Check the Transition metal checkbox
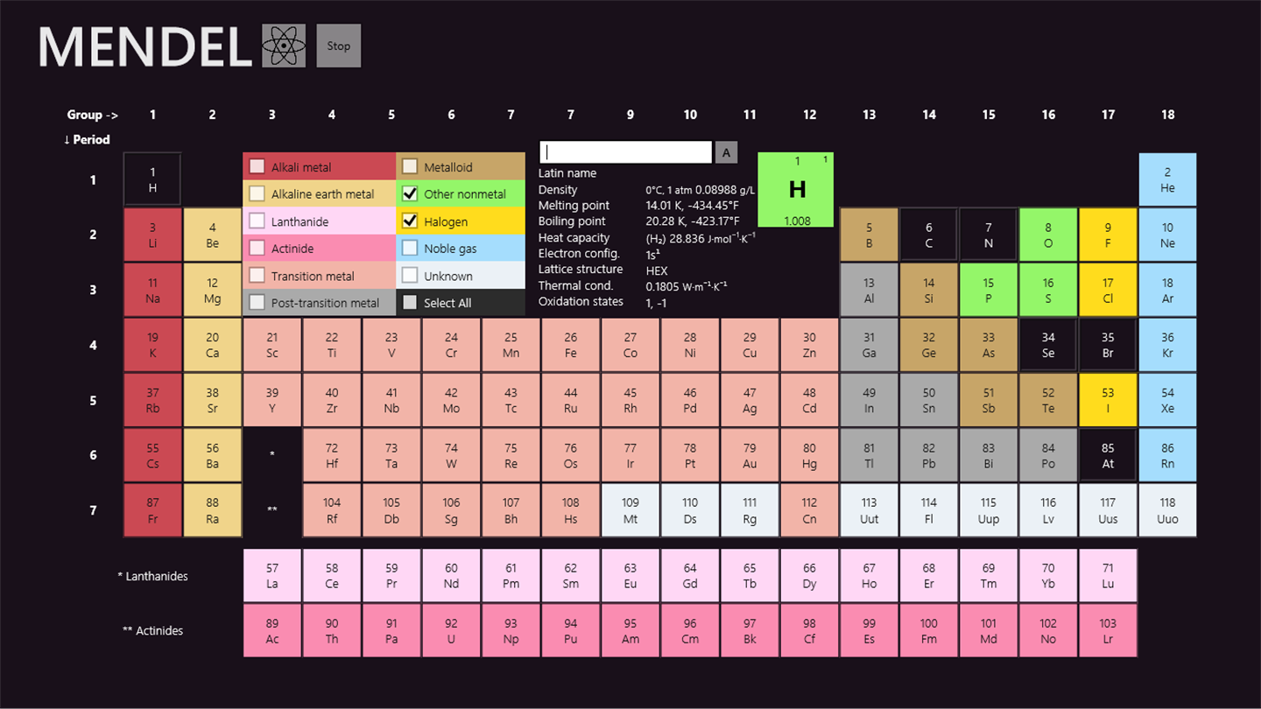 click(257, 275)
